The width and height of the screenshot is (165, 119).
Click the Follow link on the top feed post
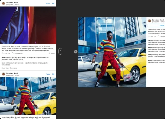tap(48, 4)
